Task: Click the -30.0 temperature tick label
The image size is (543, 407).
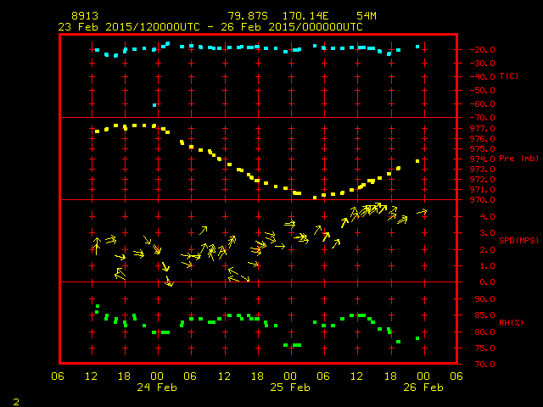Action: (483, 64)
